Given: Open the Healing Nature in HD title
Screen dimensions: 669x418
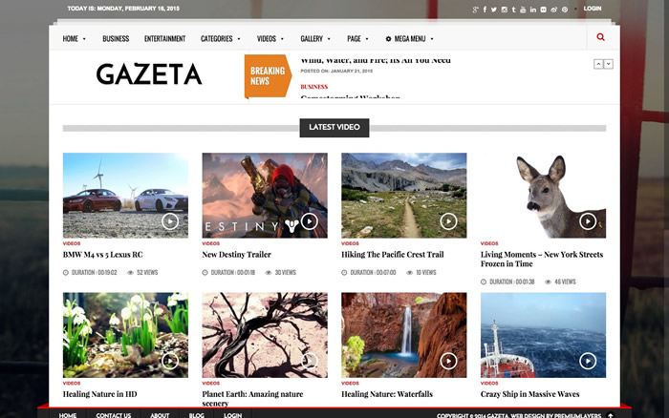Looking at the screenshot, I should [99, 394].
